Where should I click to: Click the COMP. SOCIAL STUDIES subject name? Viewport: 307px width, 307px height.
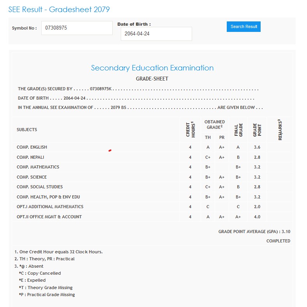click(x=40, y=187)
